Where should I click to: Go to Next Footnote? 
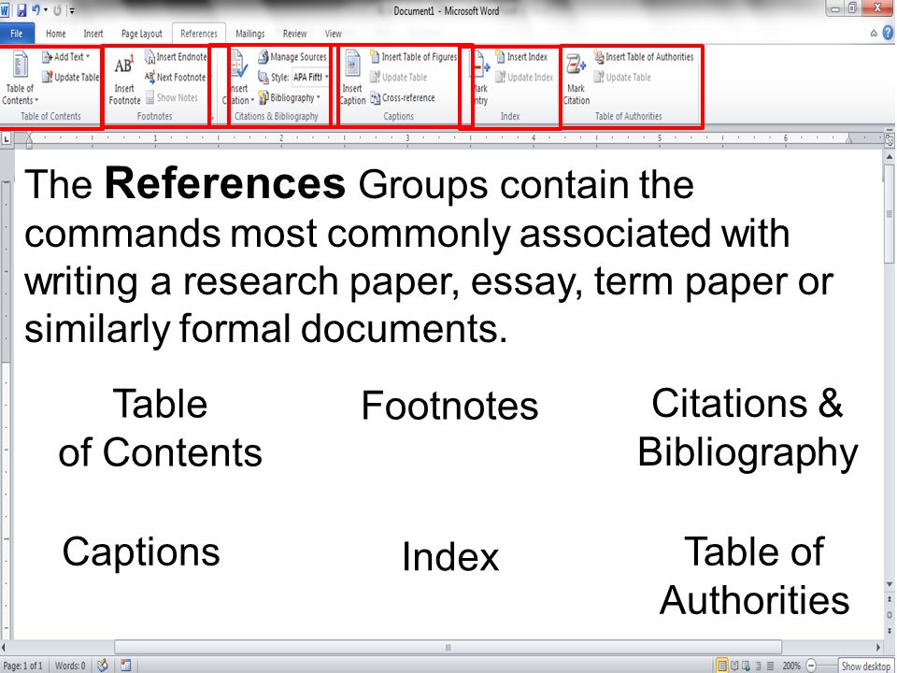click(x=176, y=77)
